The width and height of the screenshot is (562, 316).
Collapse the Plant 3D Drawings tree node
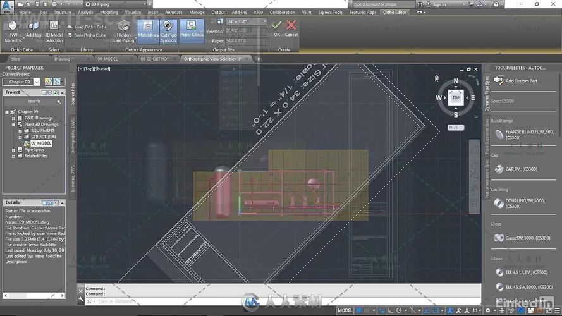(14, 125)
